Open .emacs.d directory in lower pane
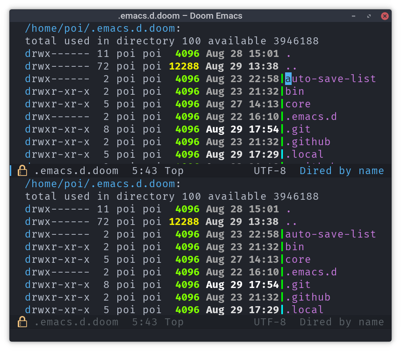 click(x=311, y=272)
